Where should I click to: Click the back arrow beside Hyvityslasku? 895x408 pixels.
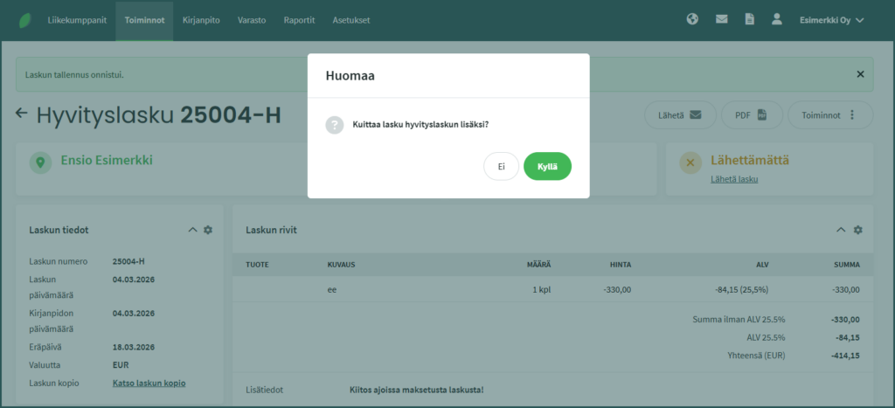click(x=22, y=114)
